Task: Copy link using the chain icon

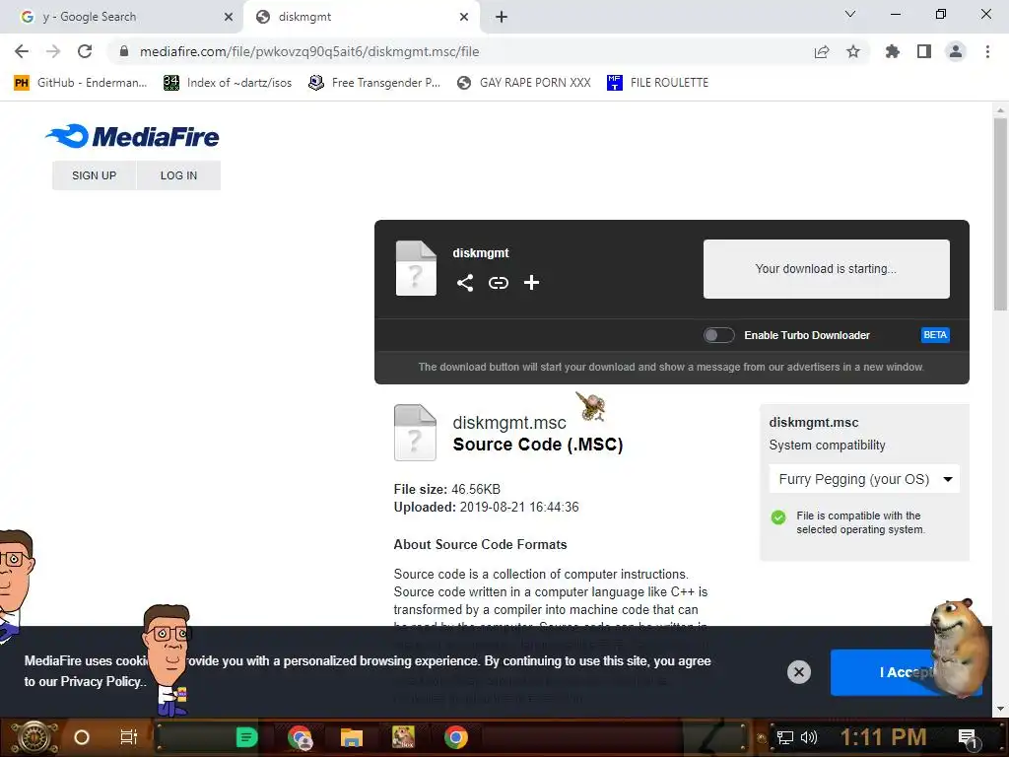Action: click(x=498, y=283)
